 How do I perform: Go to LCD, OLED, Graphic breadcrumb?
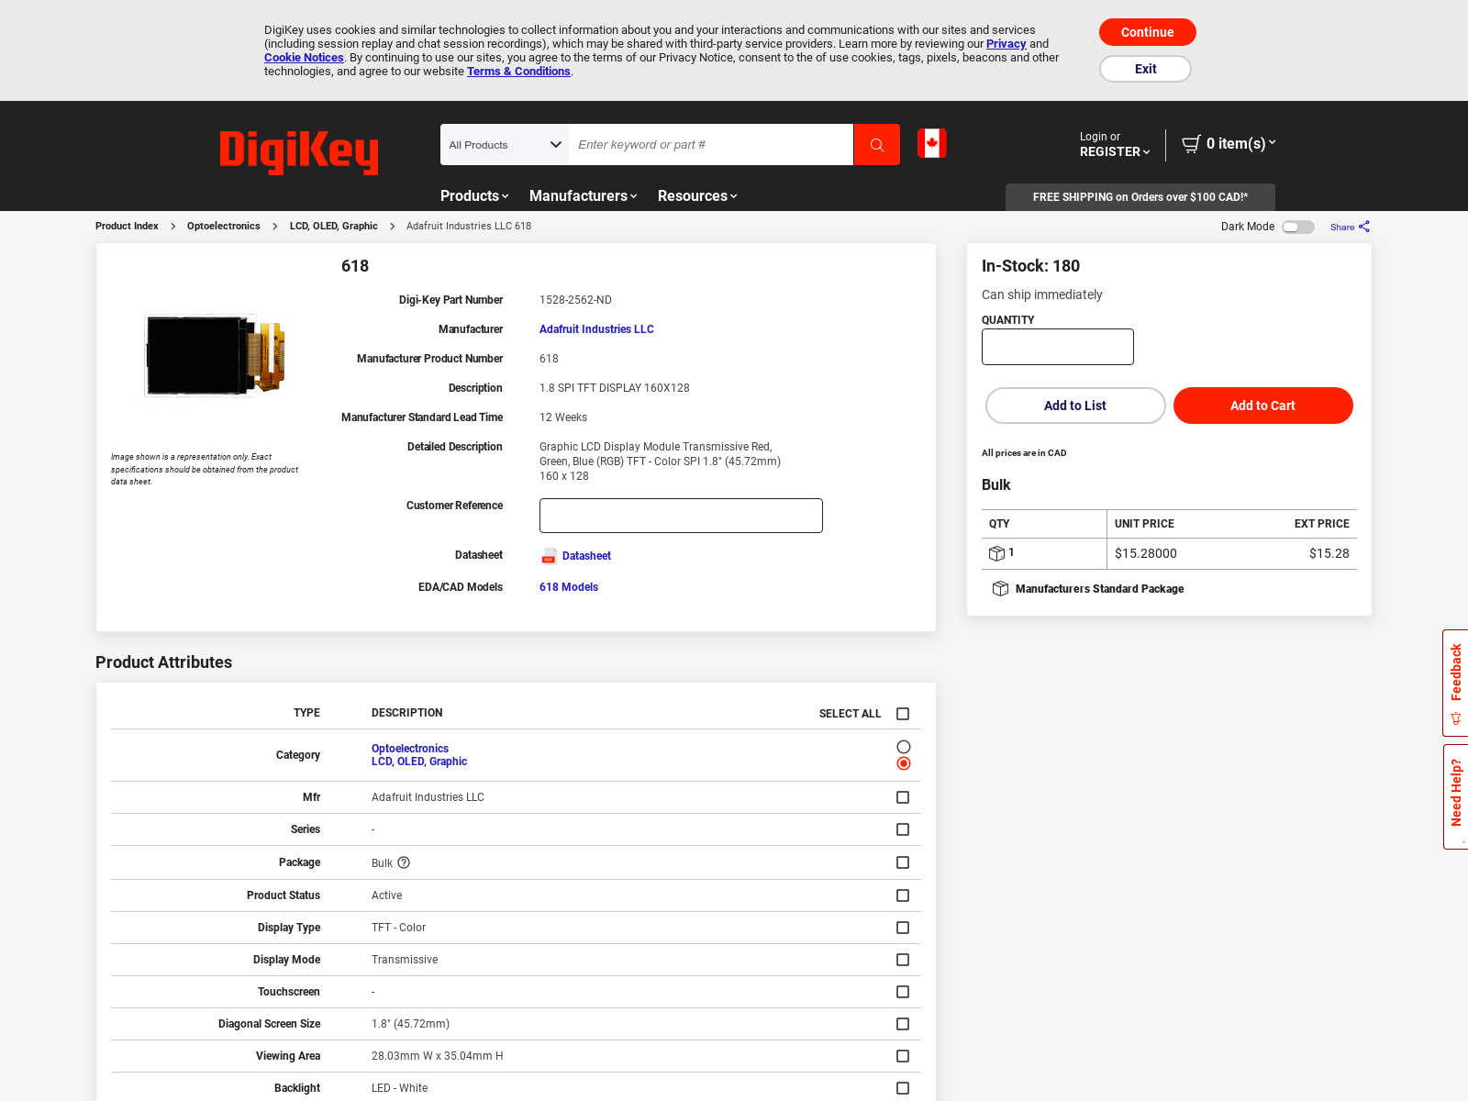coord(334,226)
